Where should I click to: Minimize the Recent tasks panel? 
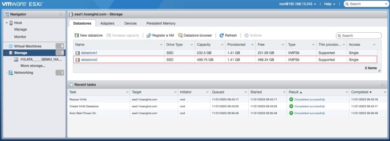point(382,85)
